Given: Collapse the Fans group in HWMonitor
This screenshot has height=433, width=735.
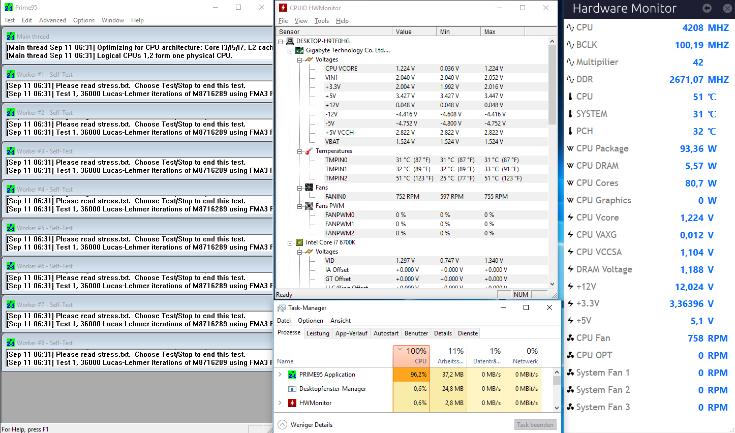Looking at the screenshot, I should click(299, 188).
